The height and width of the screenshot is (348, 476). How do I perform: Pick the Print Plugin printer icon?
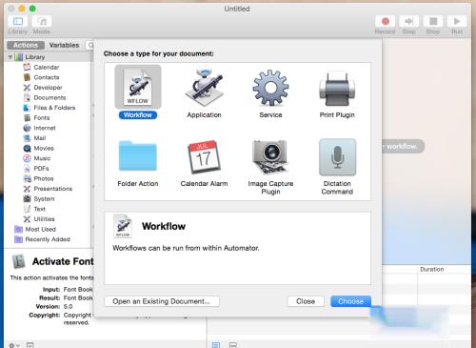[337, 89]
